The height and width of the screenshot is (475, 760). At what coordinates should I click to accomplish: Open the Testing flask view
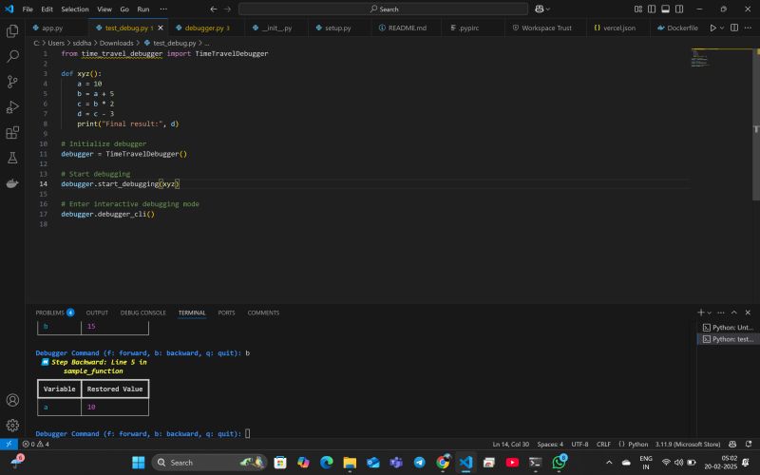(x=12, y=158)
